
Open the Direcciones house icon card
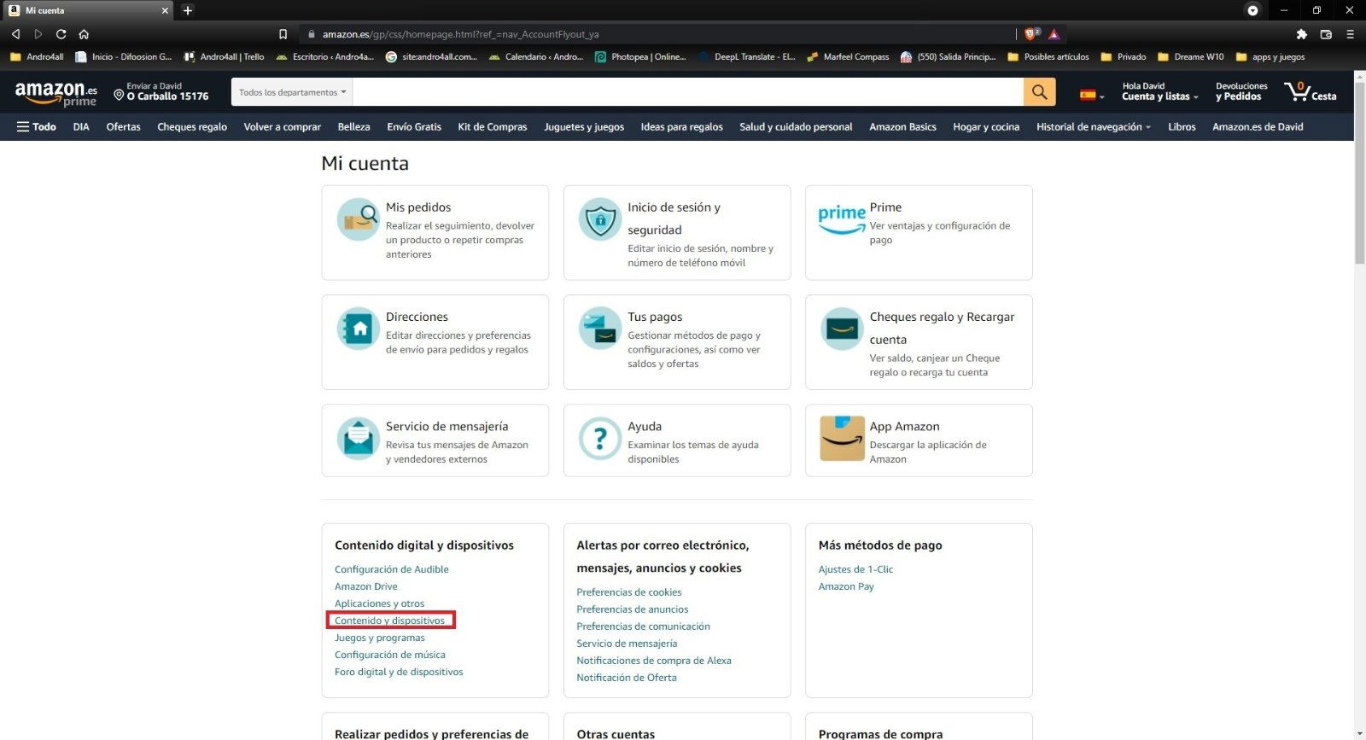pyautogui.click(x=358, y=329)
